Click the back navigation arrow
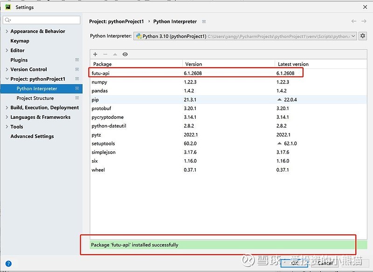This screenshot has width=373, height=272. [354, 21]
